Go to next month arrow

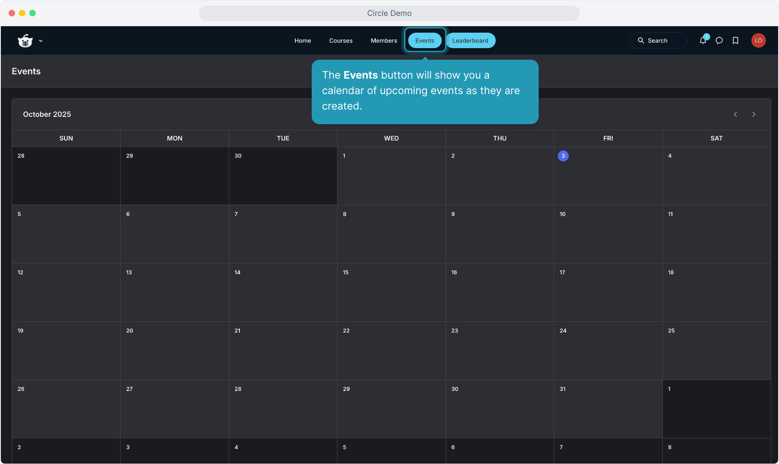(x=754, y=114)
